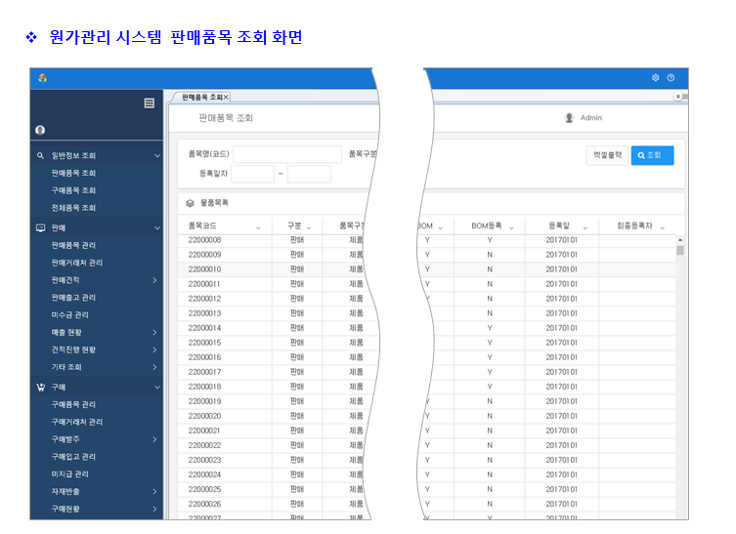736x534 pixels.
Task: Click the Admin user profile icon
Action: (x=570, y=118)
